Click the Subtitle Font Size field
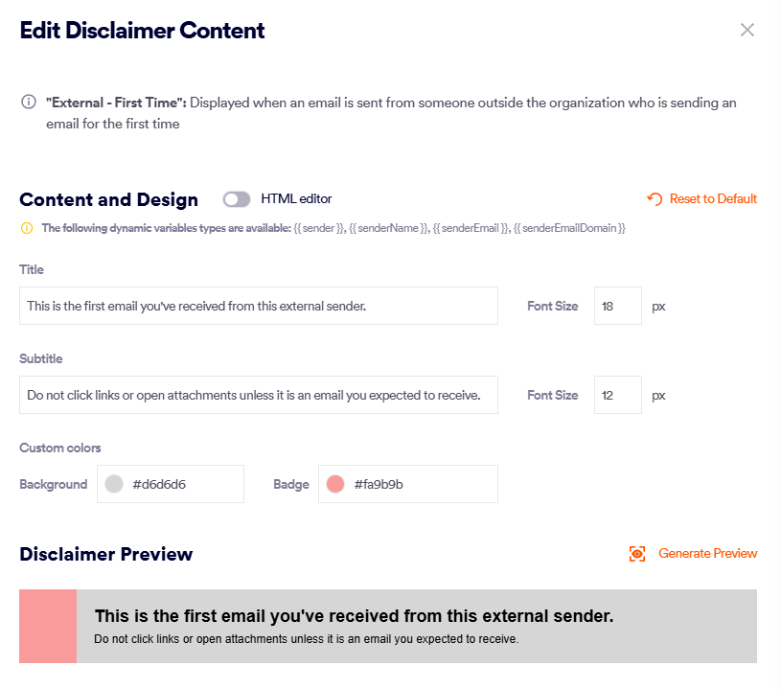The height and width of the screenshot is (689, 781). (x=617, y=395)
